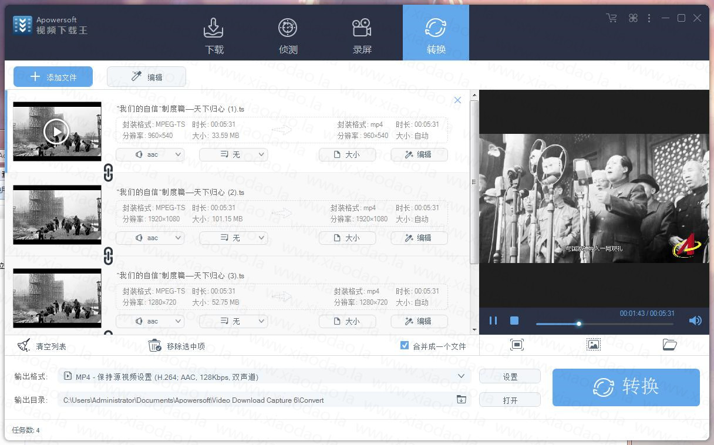This screenshot has width=714, height=445.
Task: Click the 大小 (Size) button for file (1).ts
Action: (347, 154)
